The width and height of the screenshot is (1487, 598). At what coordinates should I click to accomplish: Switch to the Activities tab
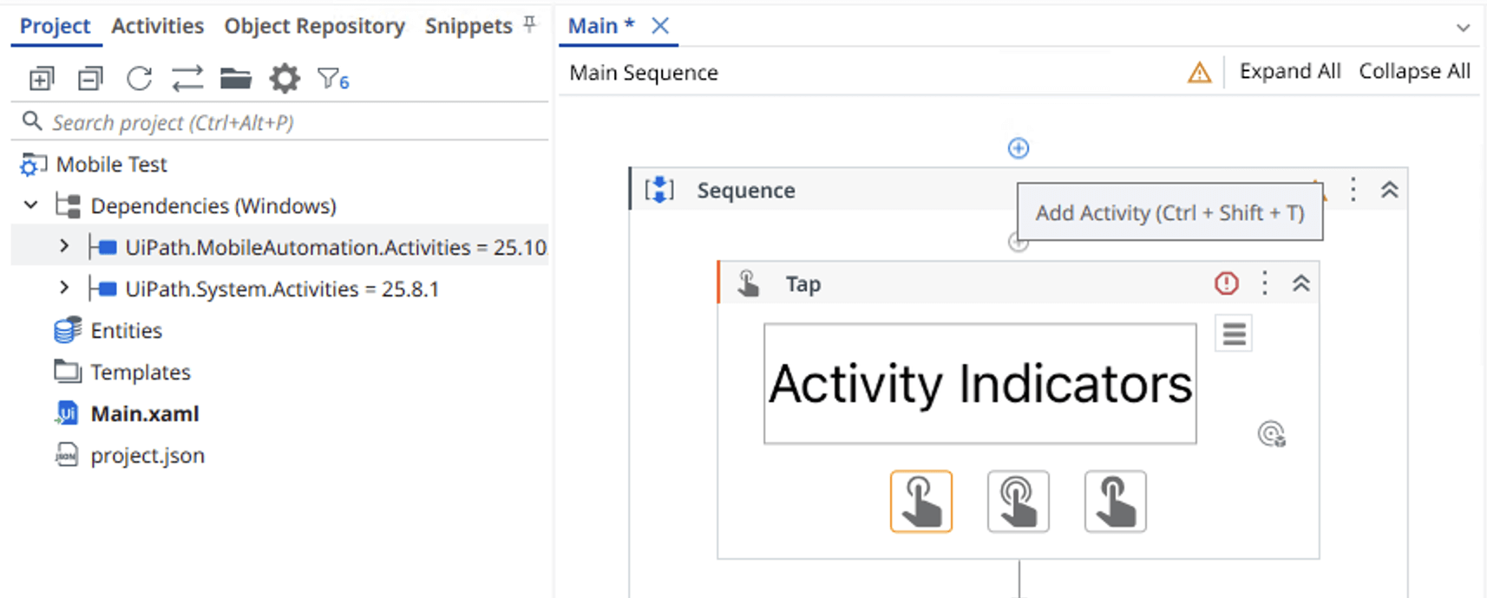pos(157,25)
